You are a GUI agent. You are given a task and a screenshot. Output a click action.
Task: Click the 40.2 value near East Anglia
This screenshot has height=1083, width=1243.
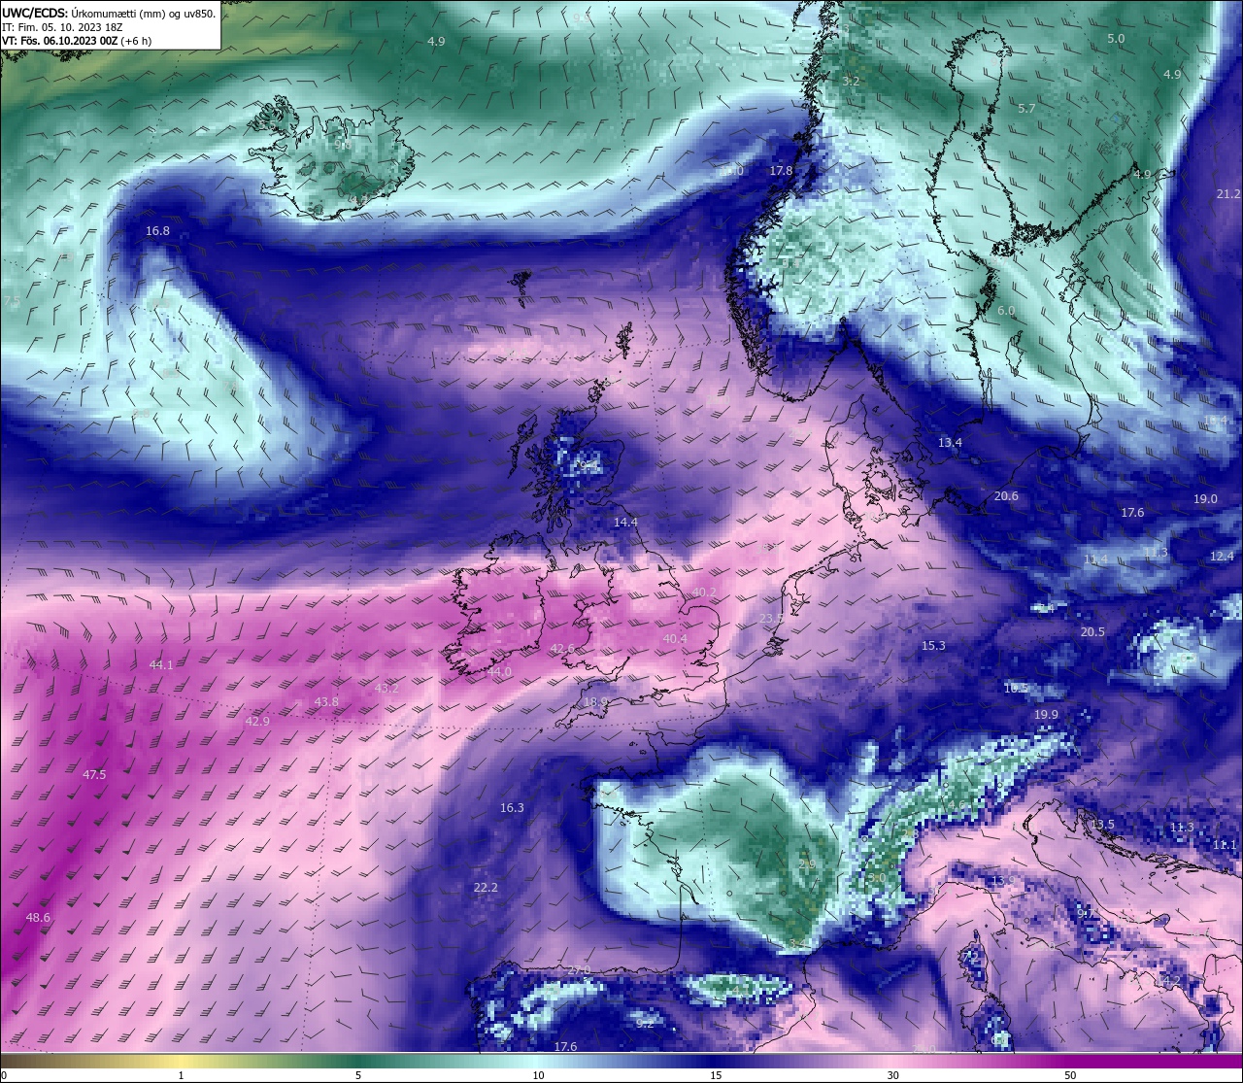click(x=704, y=592)
